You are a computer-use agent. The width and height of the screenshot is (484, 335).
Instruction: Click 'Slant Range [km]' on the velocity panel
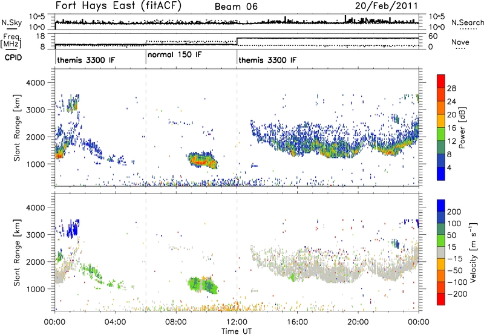17,253
